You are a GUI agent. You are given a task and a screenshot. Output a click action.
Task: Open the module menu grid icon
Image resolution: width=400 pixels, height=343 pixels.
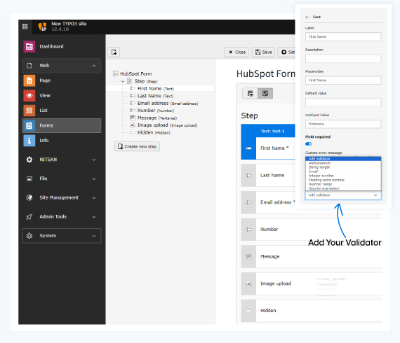pyautogui.click(x=25, y=27)
